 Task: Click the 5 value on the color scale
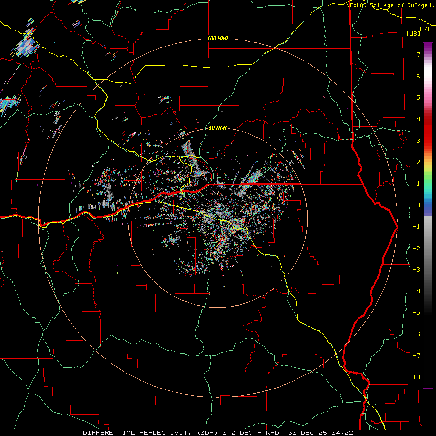click(x=418, y=97)
